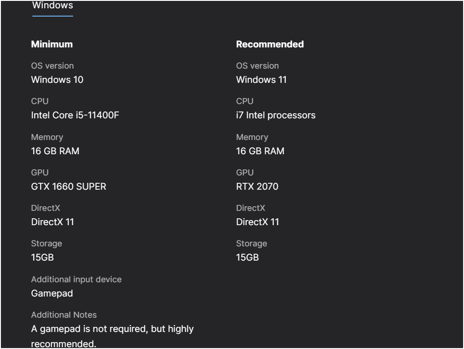Click the Recommended requirements heading
This screenshot has height=349, width=464.
coord(270,44)
